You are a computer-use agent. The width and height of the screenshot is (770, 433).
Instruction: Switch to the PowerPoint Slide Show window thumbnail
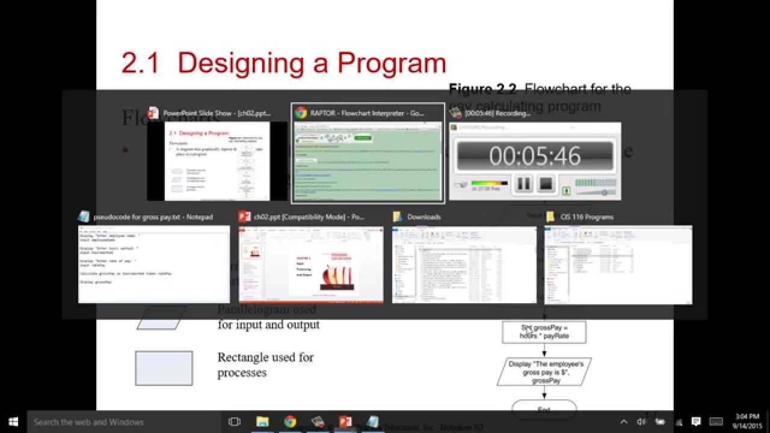click(217, 161)
